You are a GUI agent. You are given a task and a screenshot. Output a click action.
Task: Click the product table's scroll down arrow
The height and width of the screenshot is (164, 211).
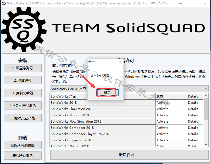[x=206, y=144]
